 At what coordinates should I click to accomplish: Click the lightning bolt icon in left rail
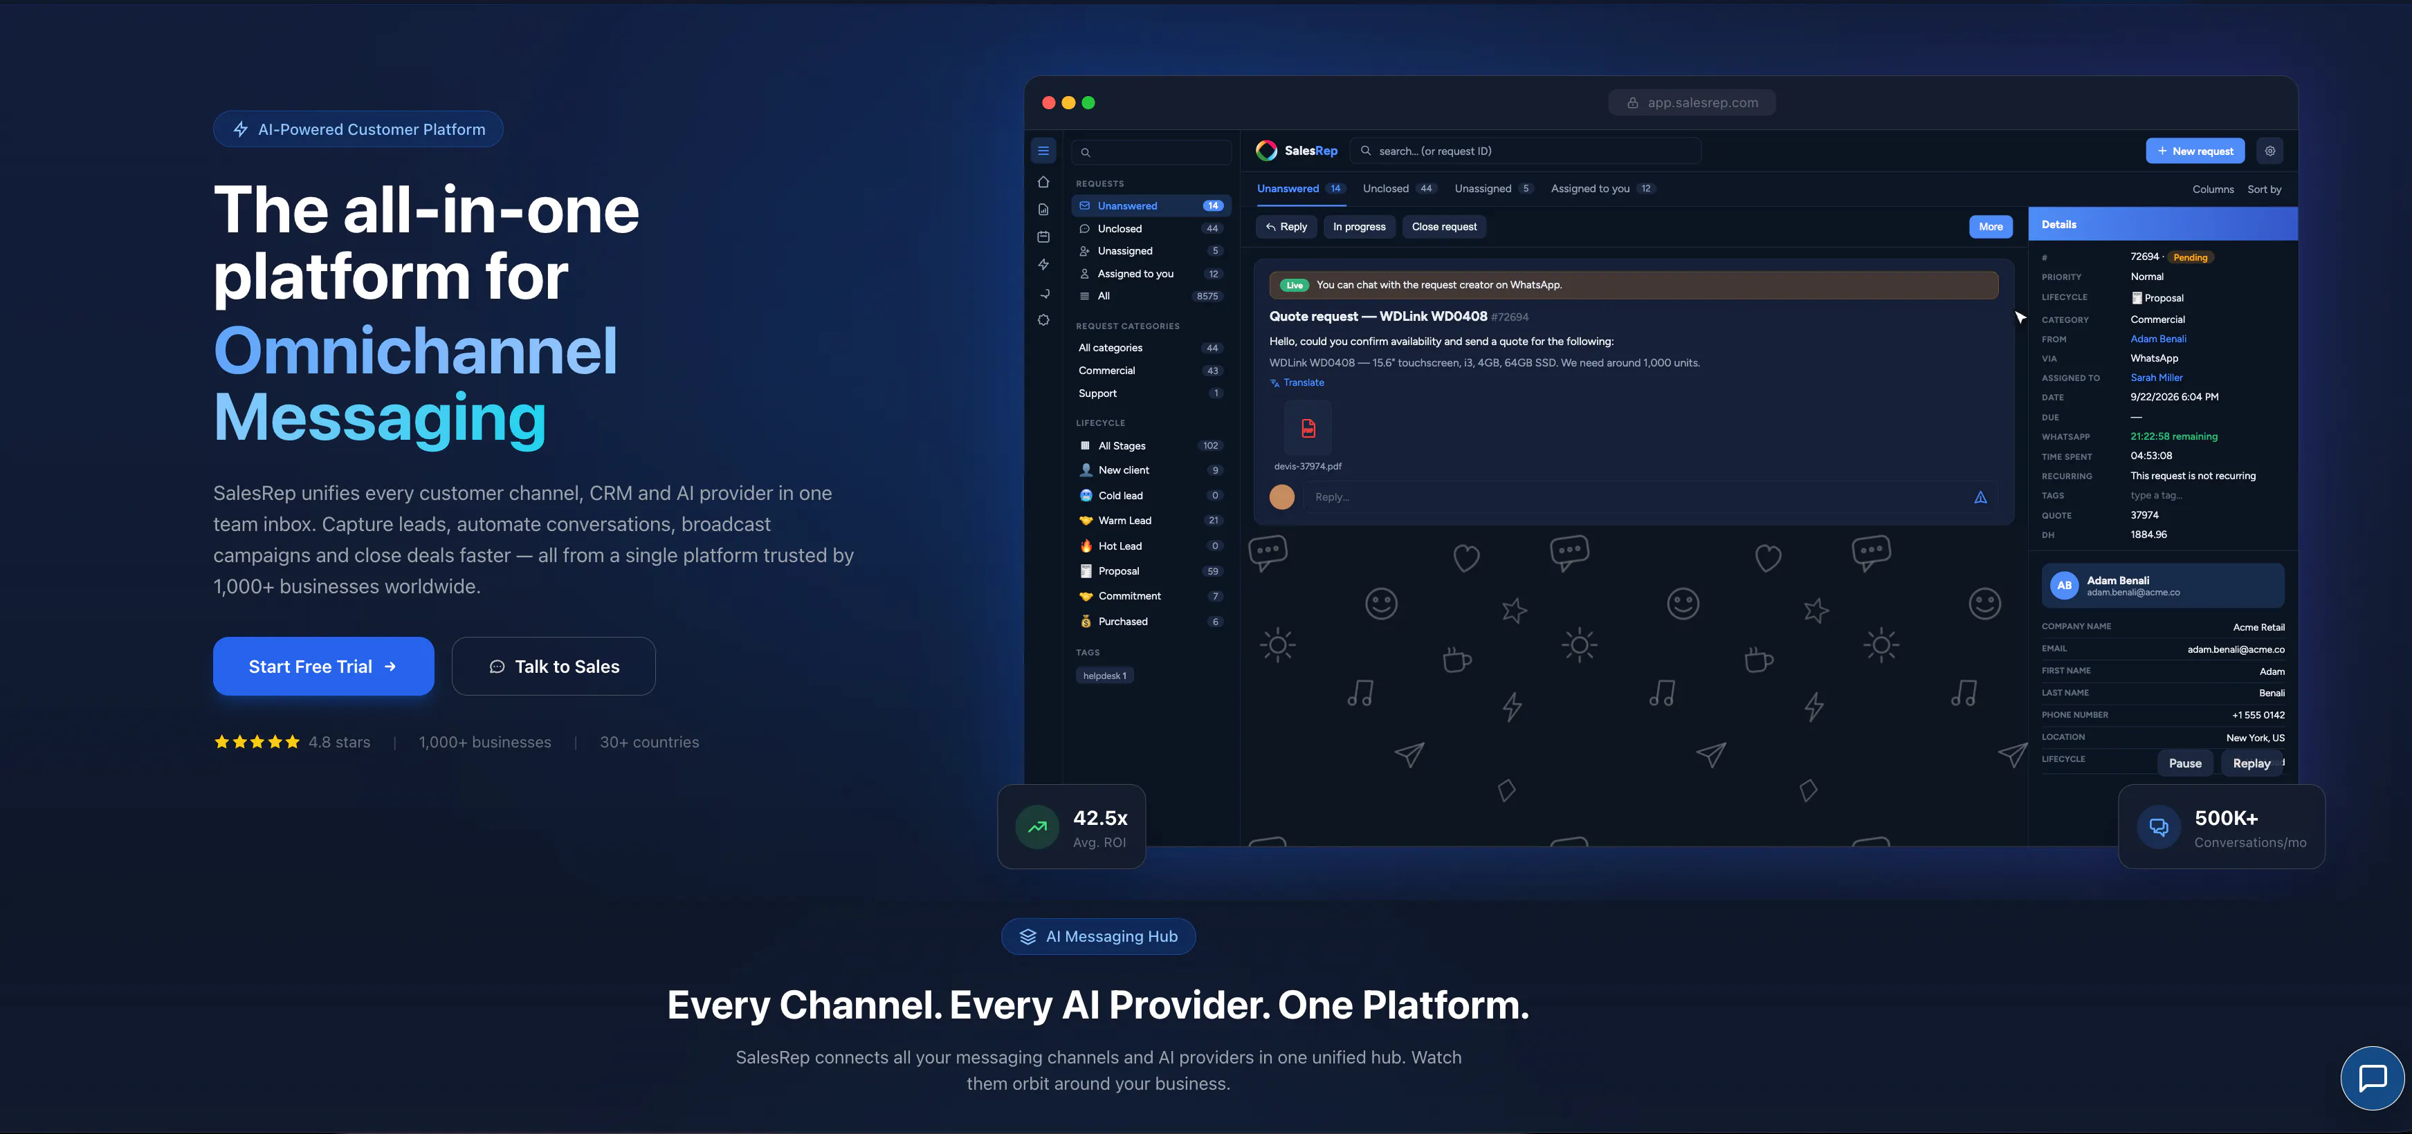1043,265
